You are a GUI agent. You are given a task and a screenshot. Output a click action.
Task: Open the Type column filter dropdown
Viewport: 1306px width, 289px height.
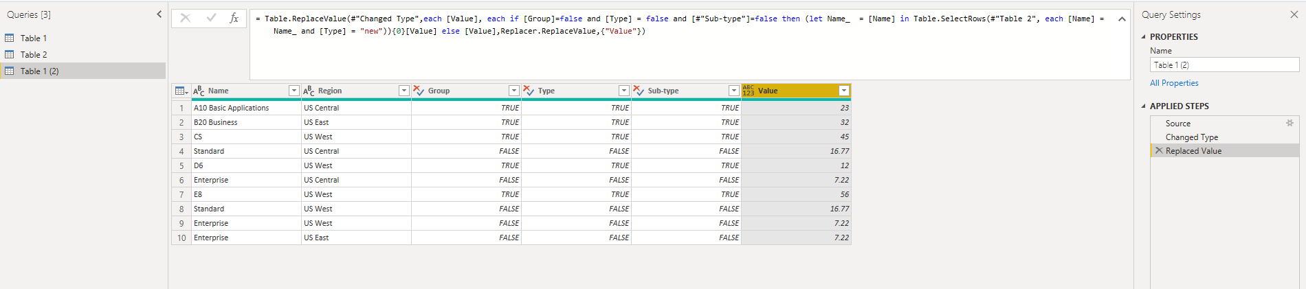pos(623,91)
